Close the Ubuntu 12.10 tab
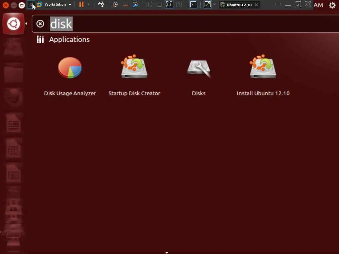The image size is (339, 254). [257, 5]
